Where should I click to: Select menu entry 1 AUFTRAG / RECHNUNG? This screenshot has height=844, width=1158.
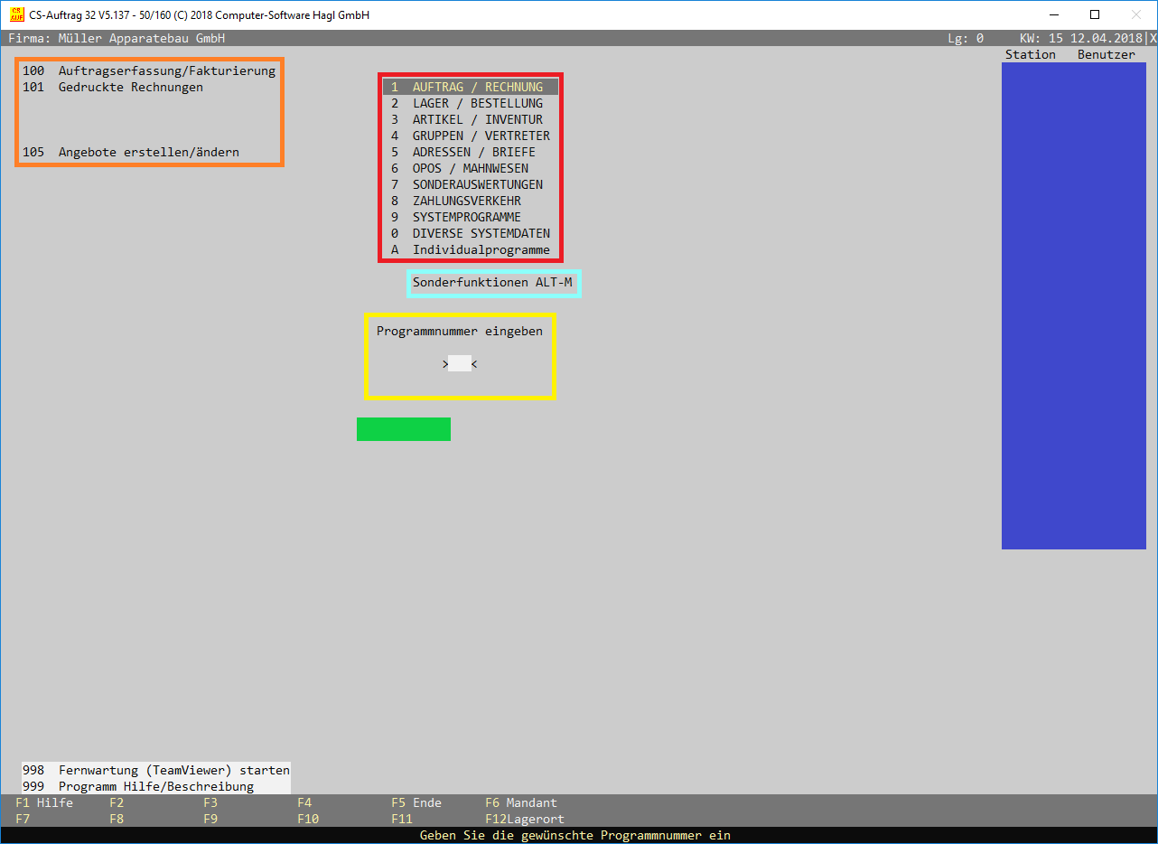point(470,87)
